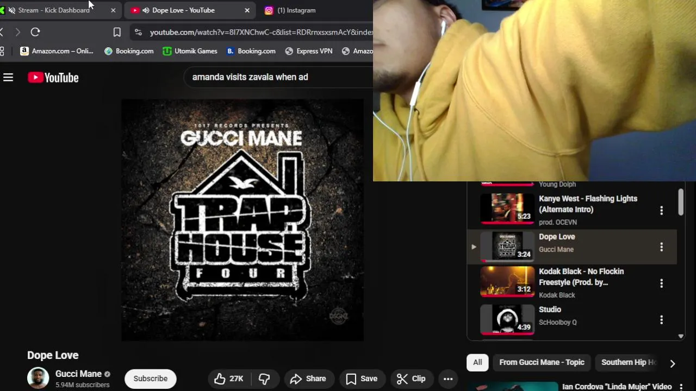Click playlist scroll down arrow
The image size is (696, 391).
681,336
